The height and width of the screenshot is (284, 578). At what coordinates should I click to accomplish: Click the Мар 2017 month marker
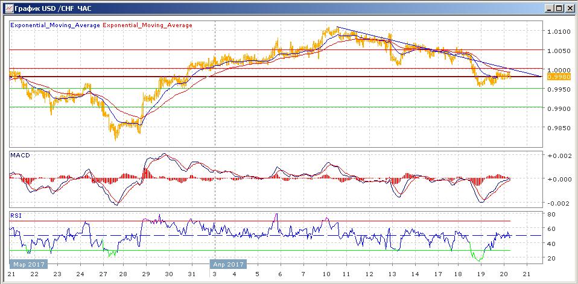tap(25, 264)
